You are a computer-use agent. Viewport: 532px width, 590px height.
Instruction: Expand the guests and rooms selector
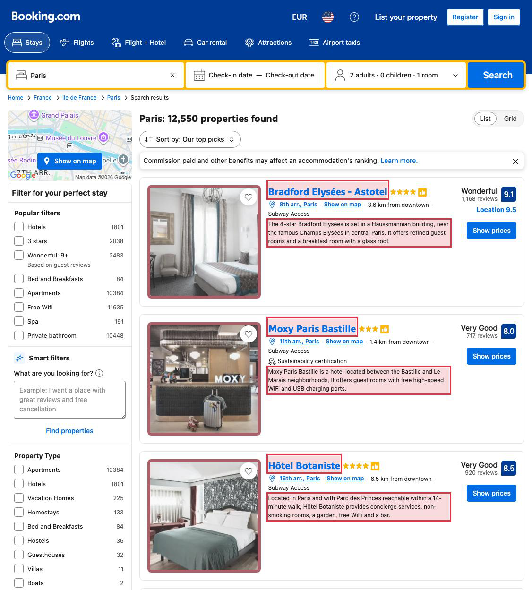pyautogui.click(x=396, y=75)
